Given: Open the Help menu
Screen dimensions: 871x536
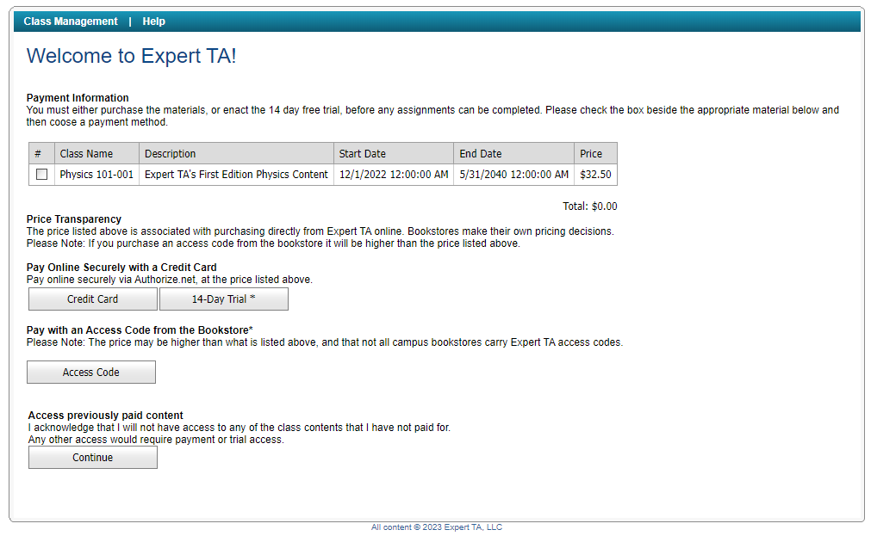Looking at the screenshot, I should pyautogui.click(x=153, y=22).
